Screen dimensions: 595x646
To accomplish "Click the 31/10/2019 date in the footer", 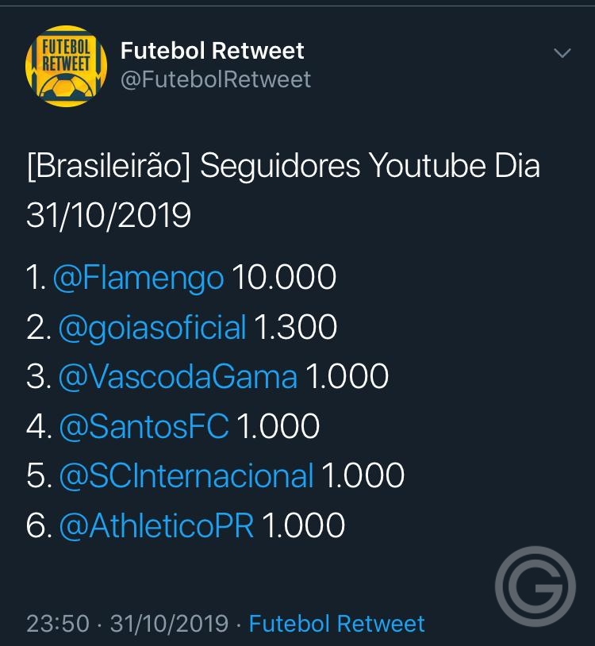I will 169,623.
